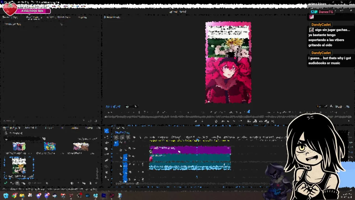Select the dark teal clip under the purple clip
This screenshot has width=355, height=200.
190,158
